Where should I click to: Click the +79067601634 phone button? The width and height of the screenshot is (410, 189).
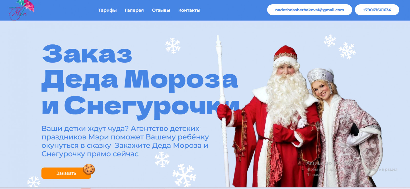pos(377,10)
